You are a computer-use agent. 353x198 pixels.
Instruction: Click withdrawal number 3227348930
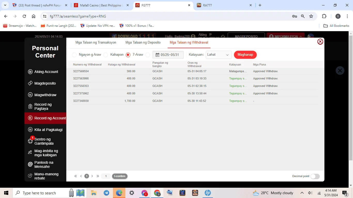(81, 101)
